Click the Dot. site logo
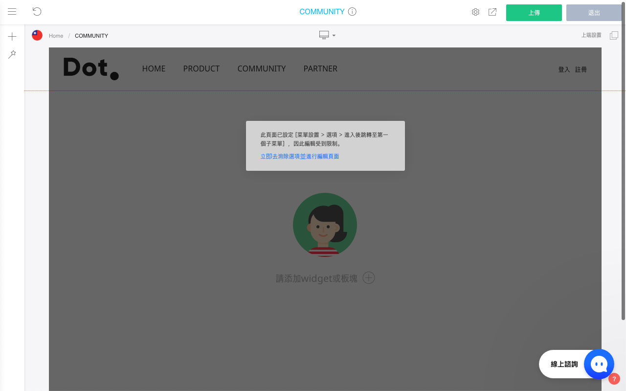626x391 pixels. (x=91, y=69)
